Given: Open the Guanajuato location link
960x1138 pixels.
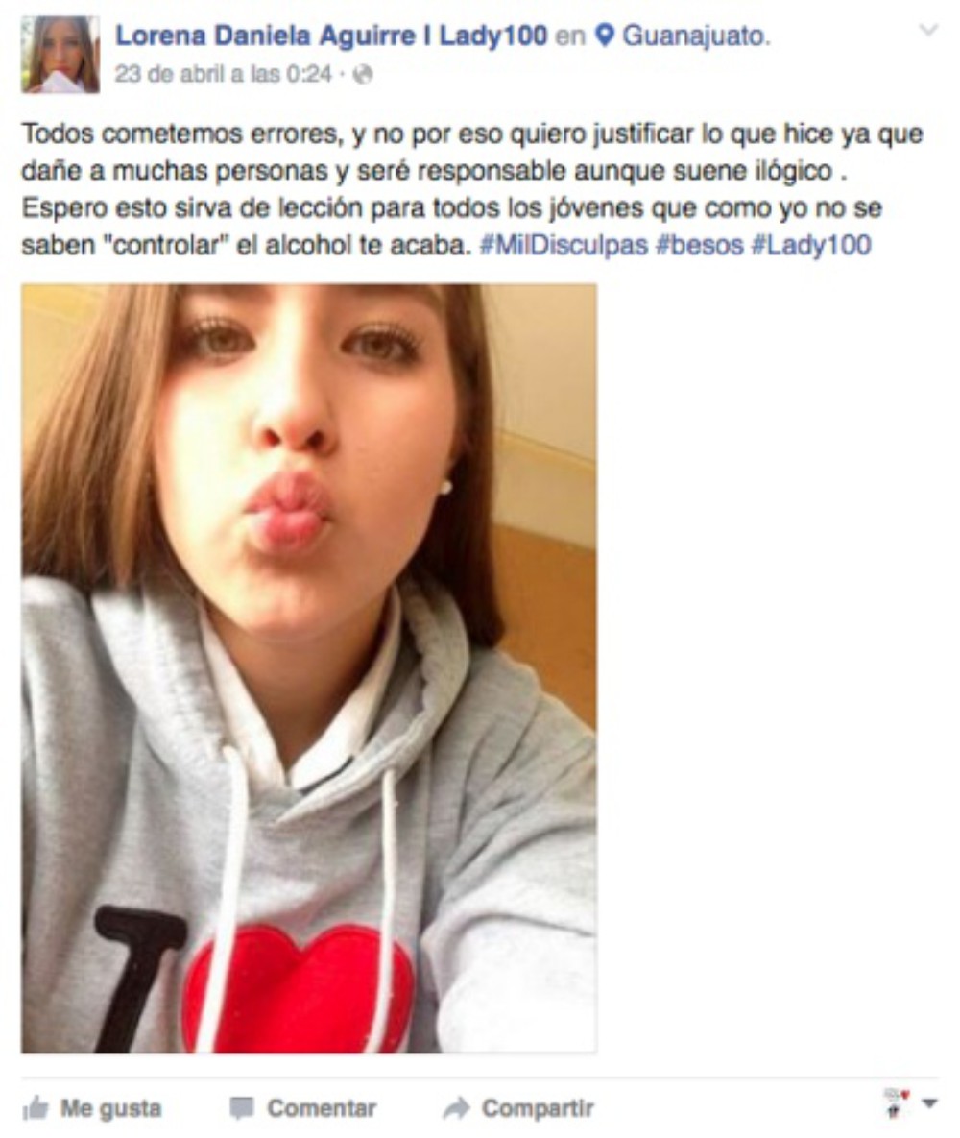Looking at the screenshot, I should (695, 36).
